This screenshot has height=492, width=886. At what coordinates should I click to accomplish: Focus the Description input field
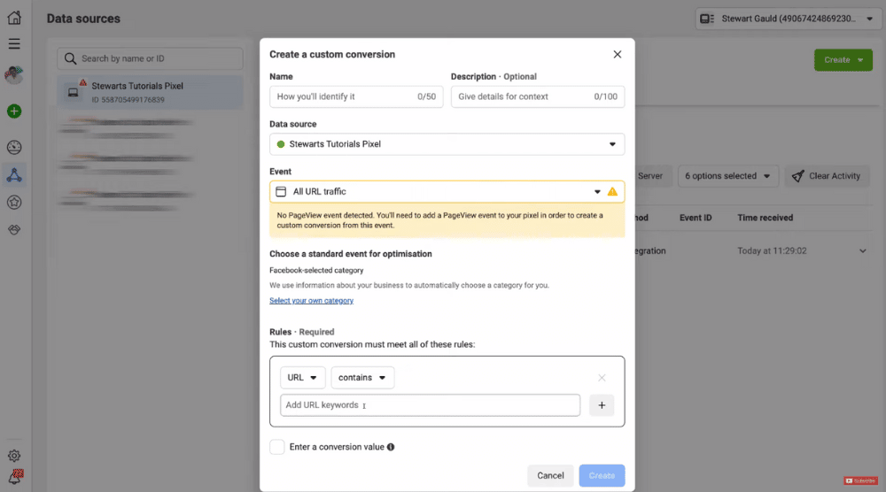538,96
